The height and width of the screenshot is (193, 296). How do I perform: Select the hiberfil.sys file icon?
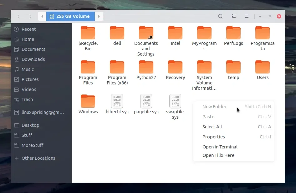pos(117,101)
